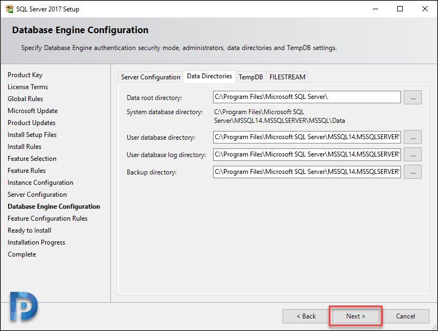Browse for the Backup directory
This screenshot has width=438, height=331.
[x=412, y=172]
